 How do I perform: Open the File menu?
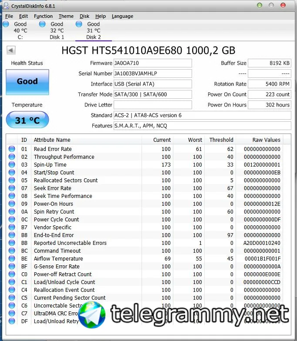(9, 16)
